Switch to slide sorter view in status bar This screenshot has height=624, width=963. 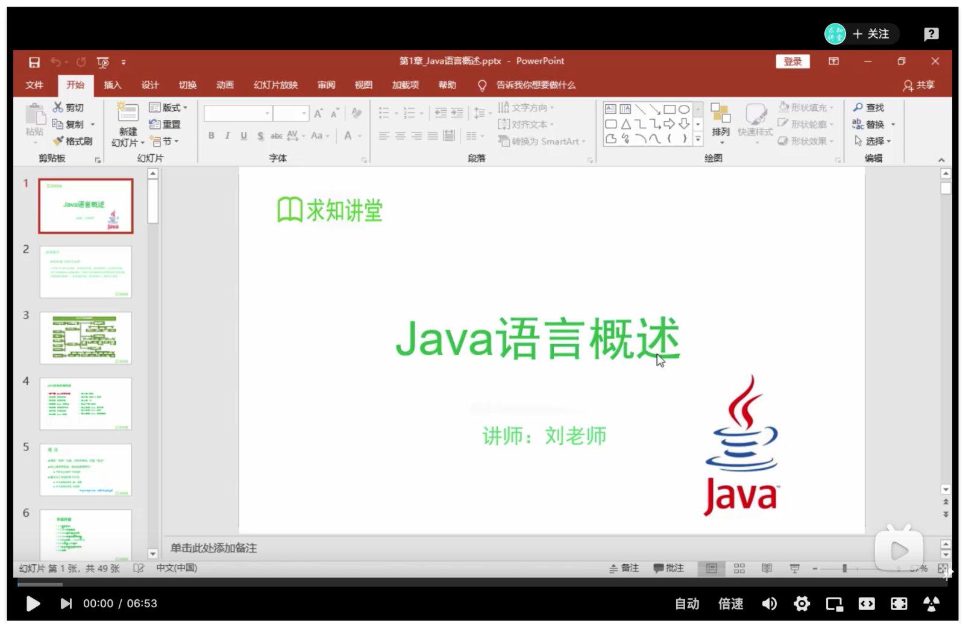point(739,568)
